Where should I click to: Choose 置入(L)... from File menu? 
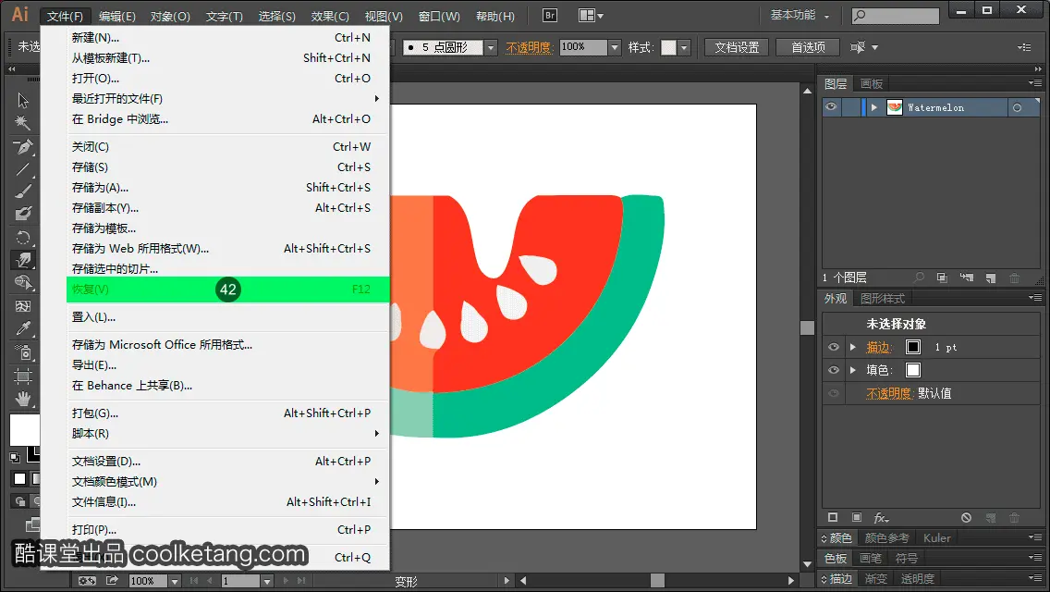click(x=229, y=317)
